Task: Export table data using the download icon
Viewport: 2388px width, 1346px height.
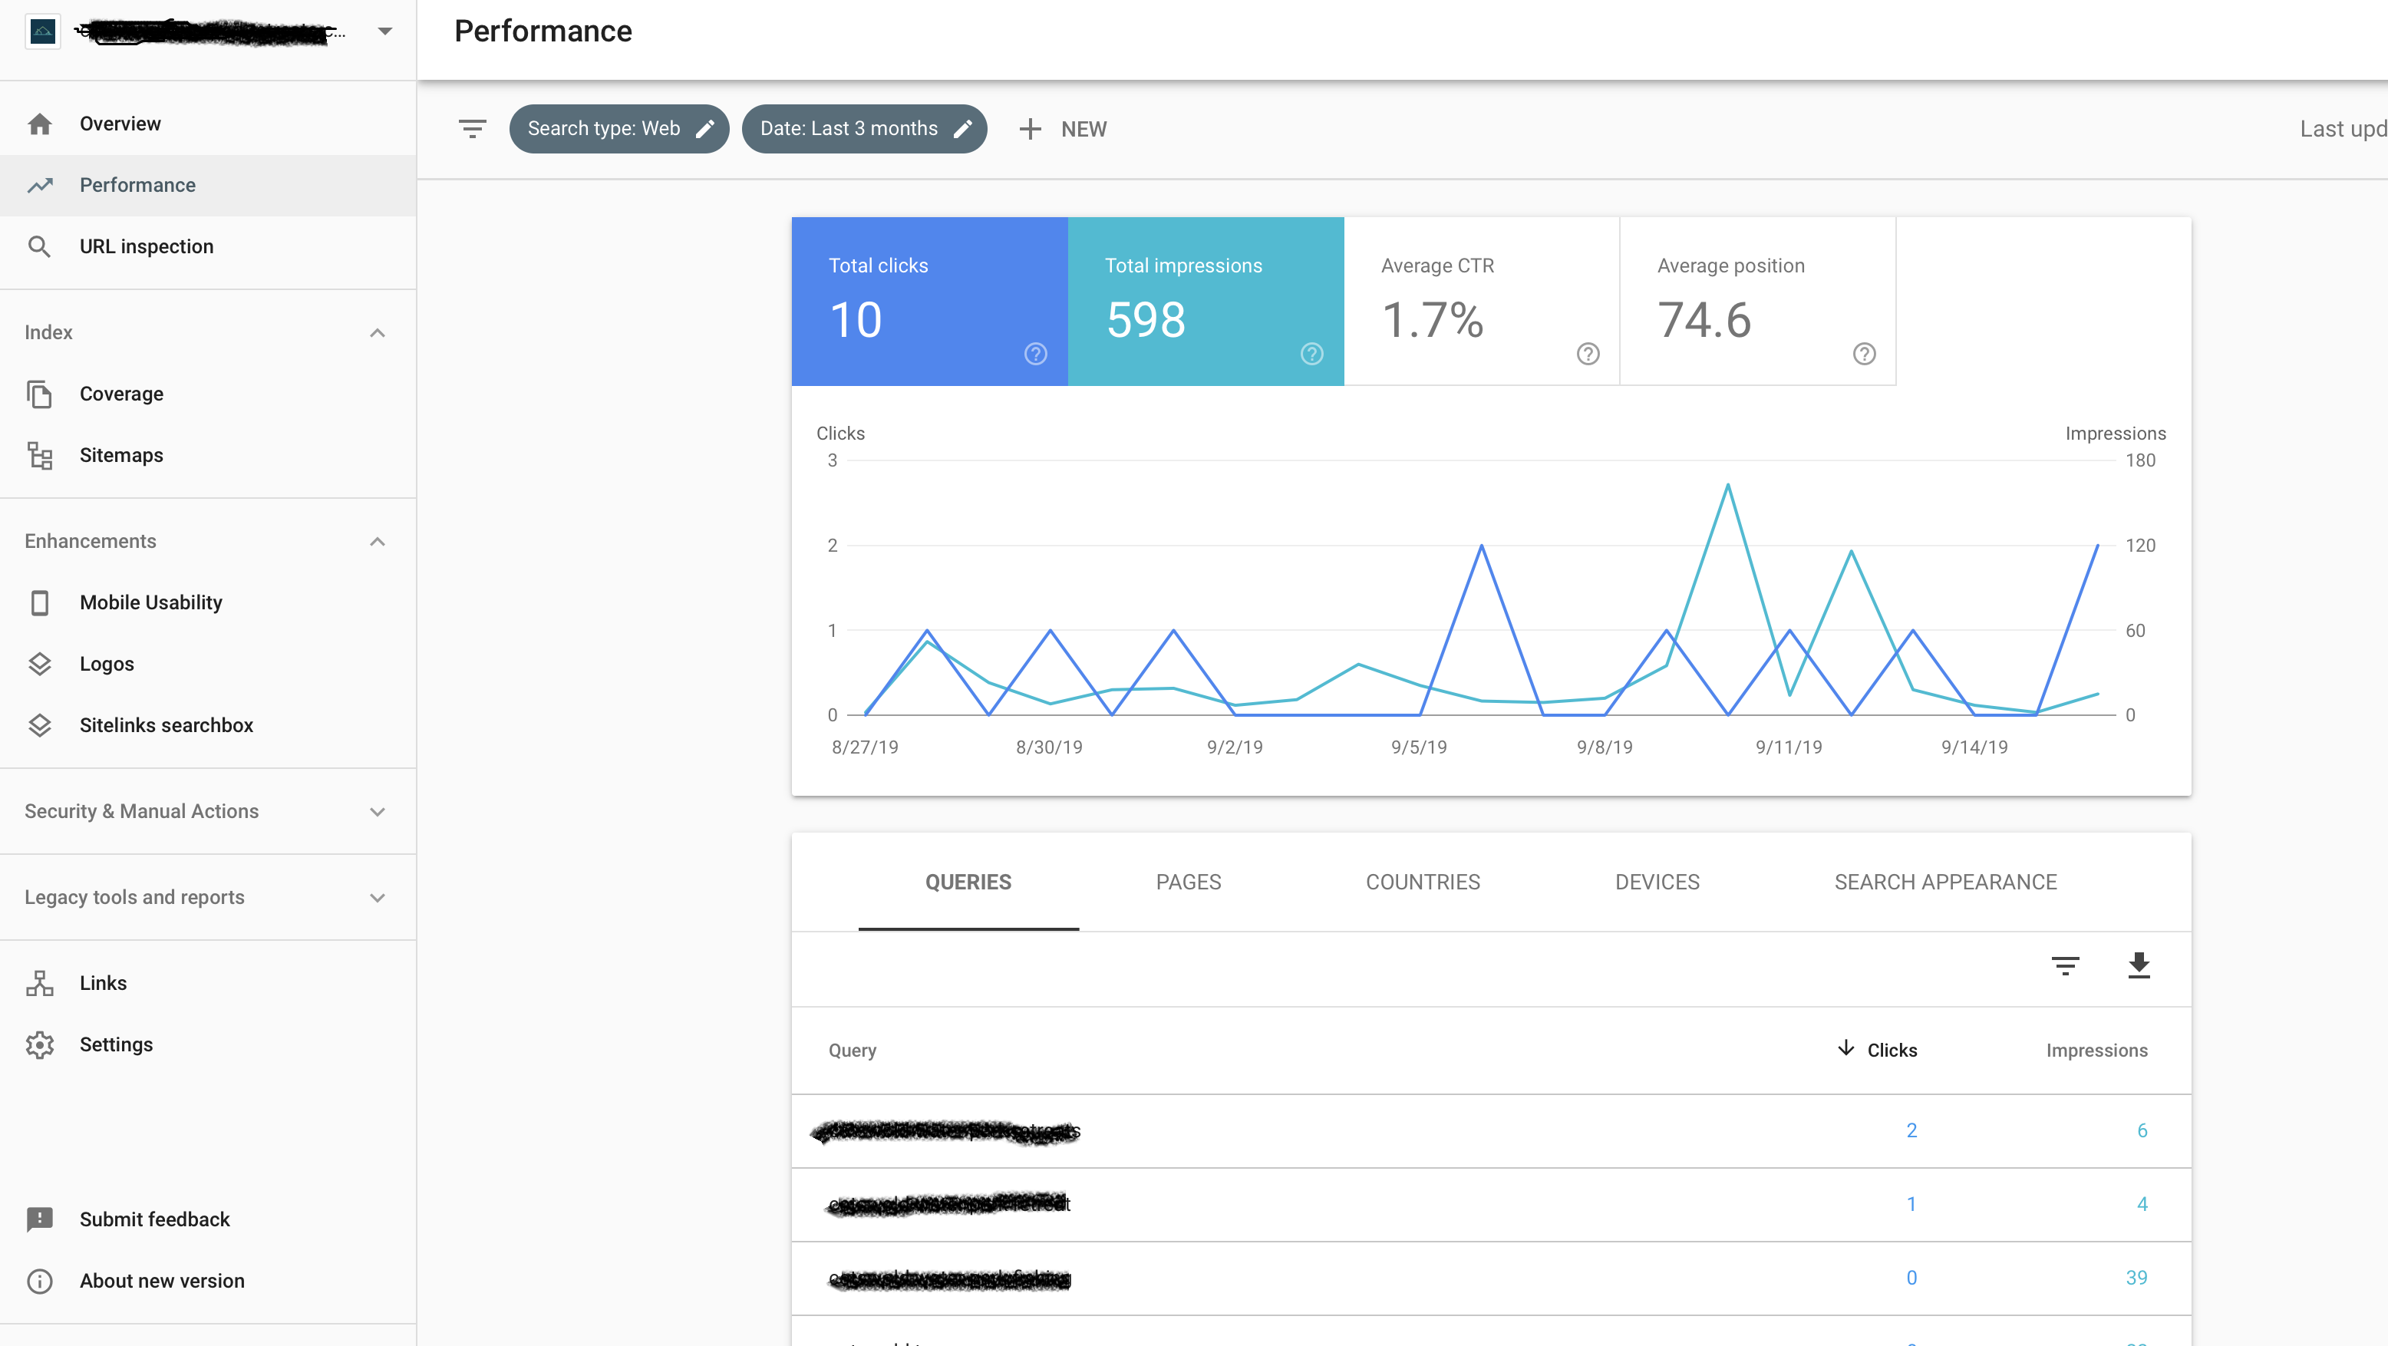Action: (2139, 966)
